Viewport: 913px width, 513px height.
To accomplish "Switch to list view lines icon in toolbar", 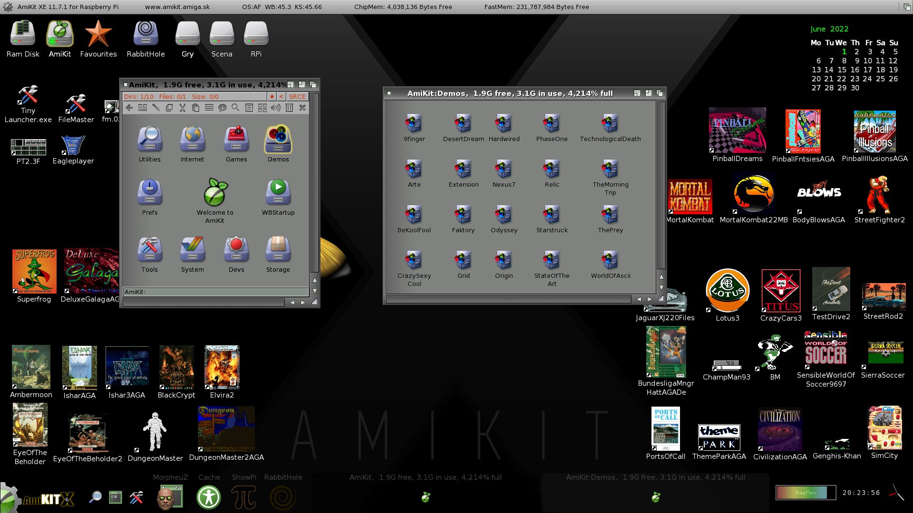I will (x=209, y=108).
